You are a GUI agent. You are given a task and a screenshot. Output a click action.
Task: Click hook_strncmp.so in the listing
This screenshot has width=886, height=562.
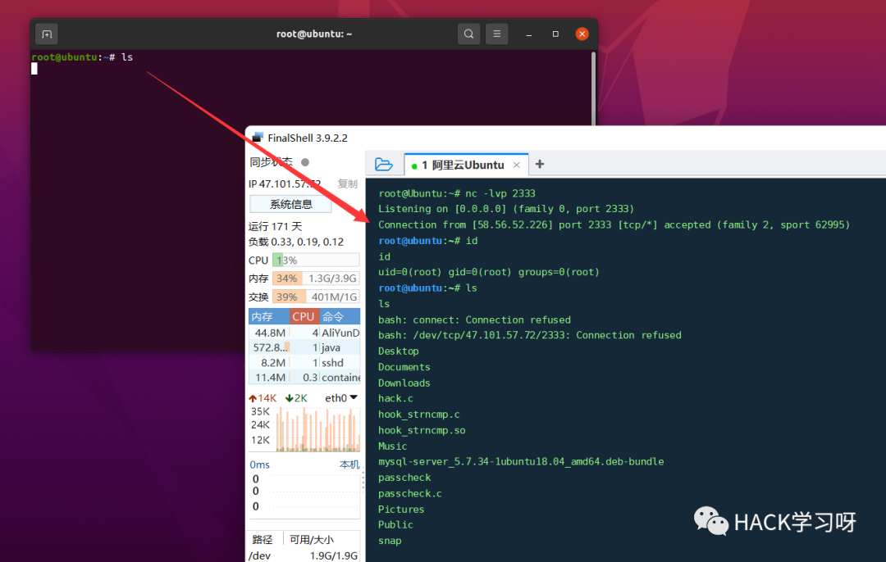coord(422,430)
